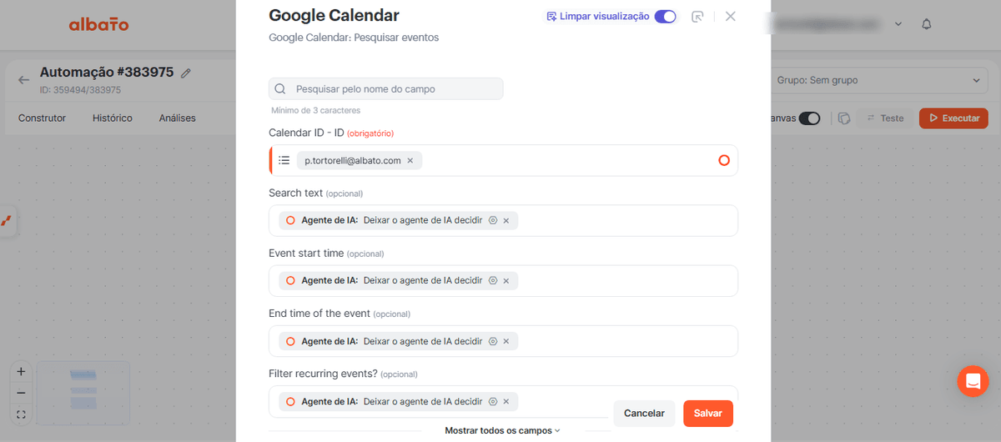Go back with the arrow beside Automação #383975
The height and width of the screenshot is (442, 1001).
click(x=23, y=80)
